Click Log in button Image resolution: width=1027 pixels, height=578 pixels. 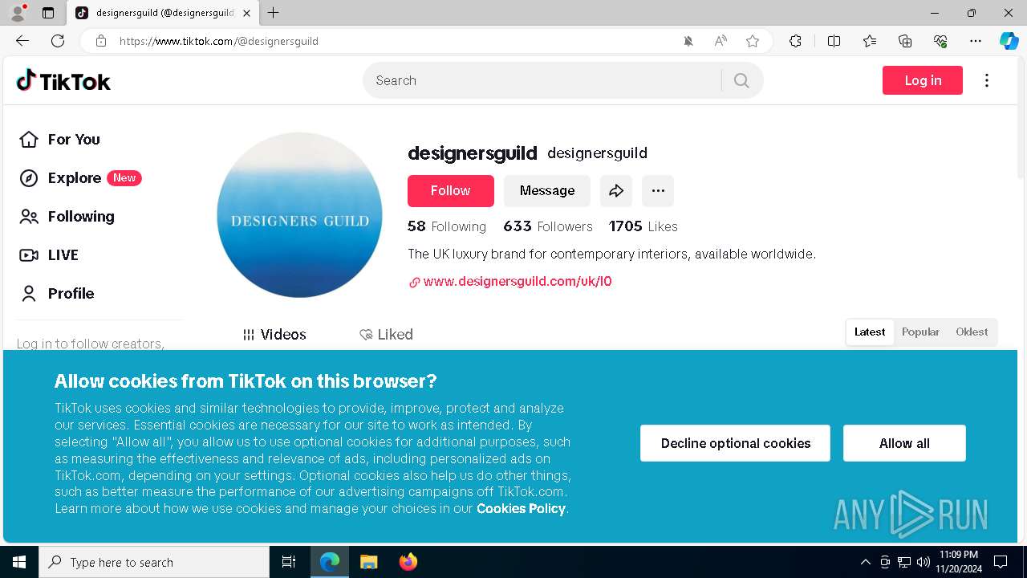point(923,80)
